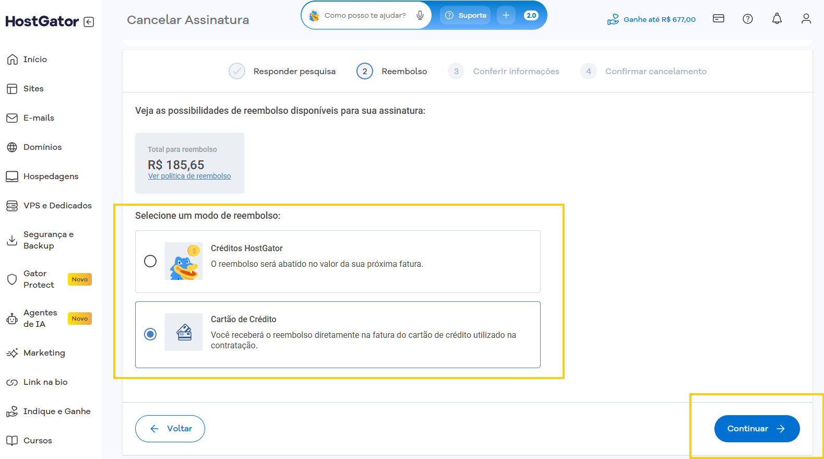Open help question mark icon in top bar

748,19
